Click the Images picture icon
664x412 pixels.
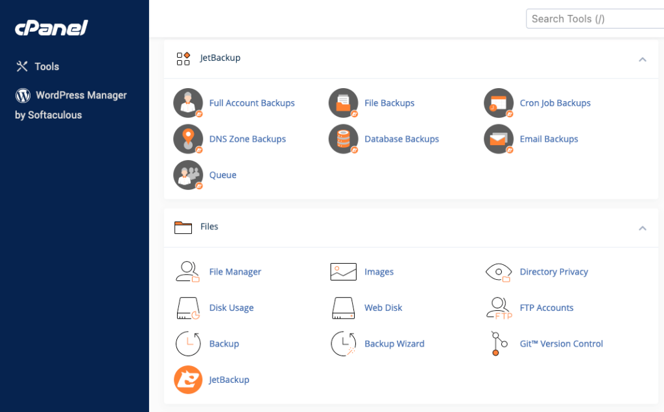click(344, 271)
